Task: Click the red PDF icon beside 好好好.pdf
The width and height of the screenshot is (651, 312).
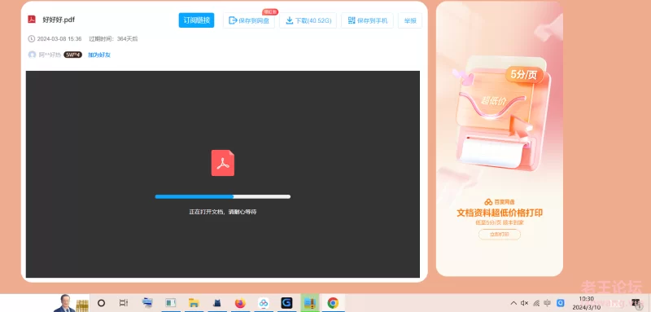Action: pyautogui.click(x=32, y=20)
